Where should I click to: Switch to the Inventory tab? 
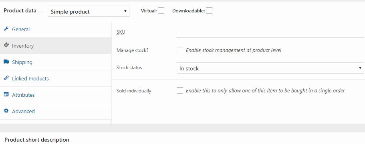[x=56, y=46]
